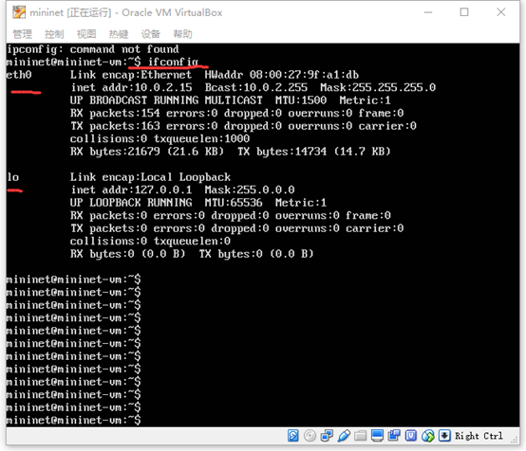Click the 'Link encap:Ethernet' text

pyautogui.click(x=131, y=75)
